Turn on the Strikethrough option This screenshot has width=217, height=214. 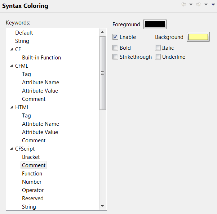[115, 57]
